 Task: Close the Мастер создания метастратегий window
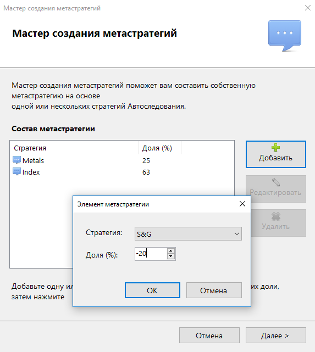(x=308, y=8)
